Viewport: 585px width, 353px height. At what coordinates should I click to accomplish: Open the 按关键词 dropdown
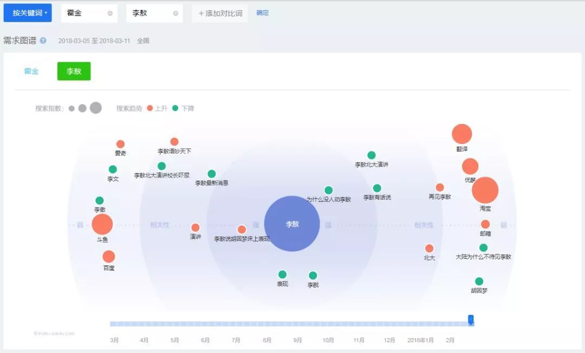click(x=28, y=13)
